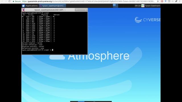Image resolution: width=182 pixels, height=102 pixels.
Task: Click the blue extension icon next to the red one
Action: click(166, 1)
